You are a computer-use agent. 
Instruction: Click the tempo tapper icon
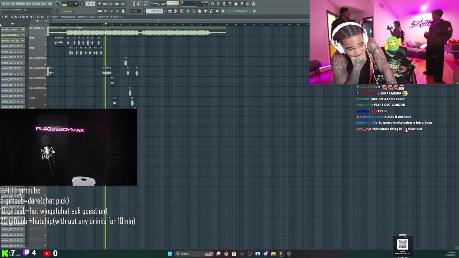(x=211, y=11)
